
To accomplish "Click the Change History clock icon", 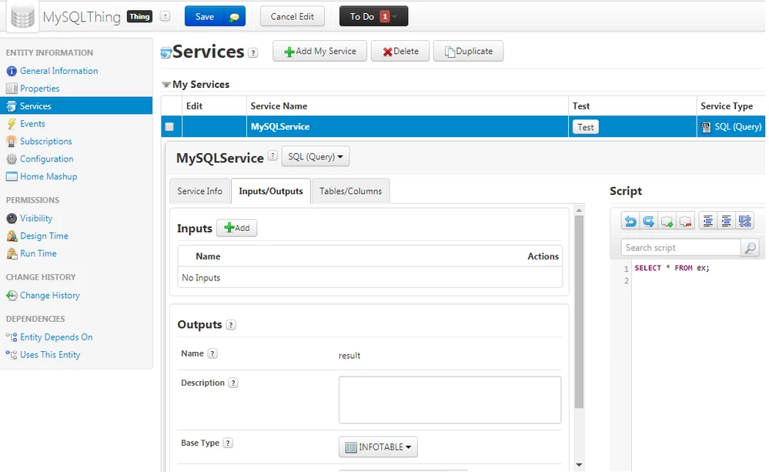I will coord(12,296).
